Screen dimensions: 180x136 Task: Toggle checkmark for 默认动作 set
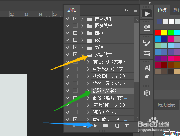[x=68, y=18]
